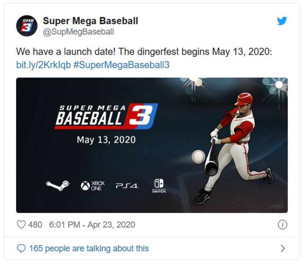Click the 480 likes count

point(35,225)
